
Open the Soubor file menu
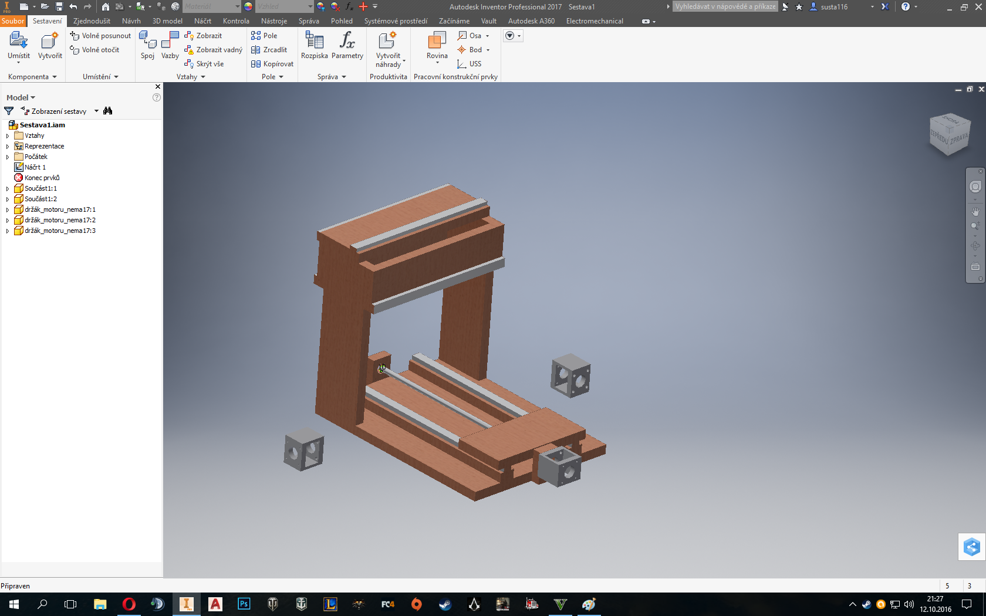click(13, 21)
